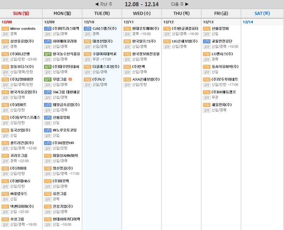Click the TUE (화) column header
284x230 pixels.
102,13
